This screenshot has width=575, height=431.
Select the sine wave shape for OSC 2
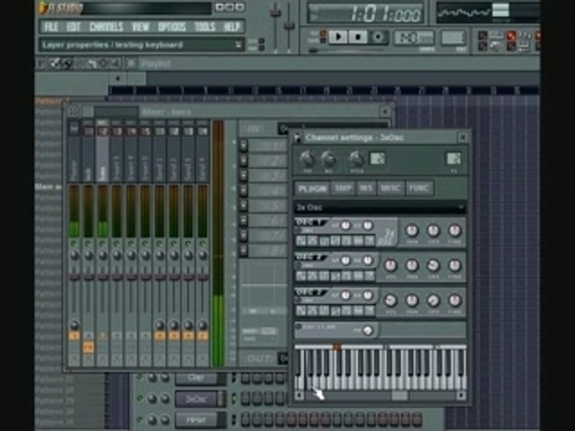[x=301, y=276]
